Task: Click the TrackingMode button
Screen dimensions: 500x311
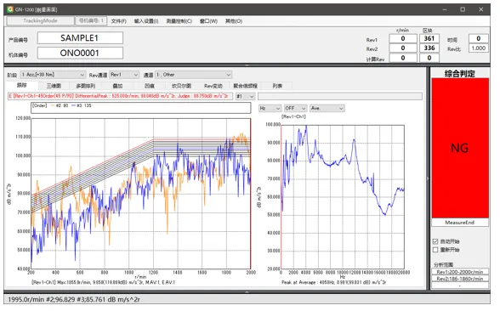Action: pyautogui.click(x=41, y=20)
